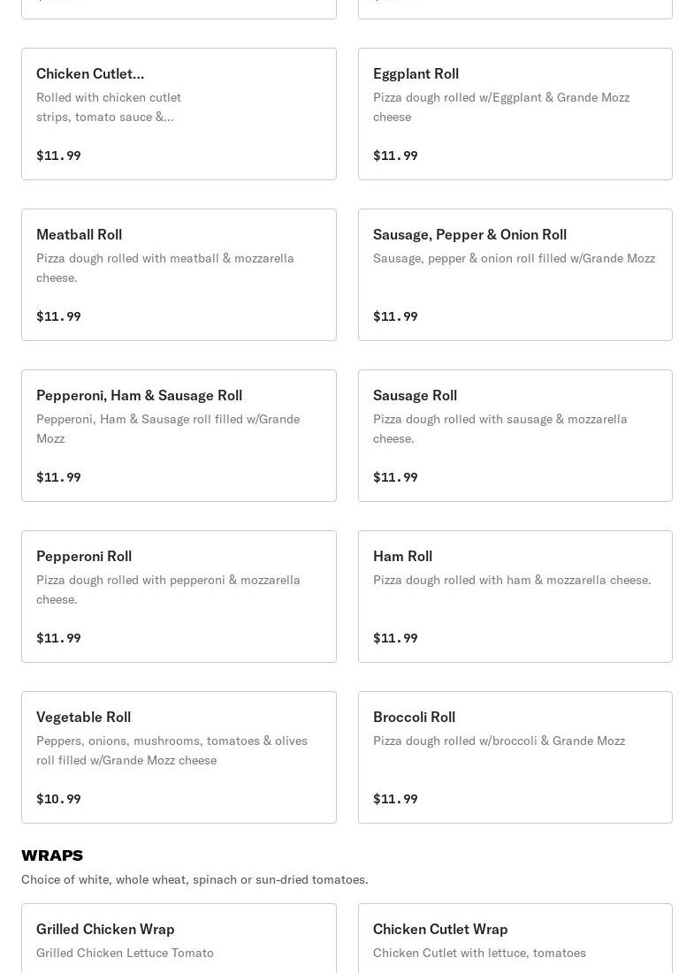
Task: Click the WRAPS section heading
Action: tap(52, 855)
